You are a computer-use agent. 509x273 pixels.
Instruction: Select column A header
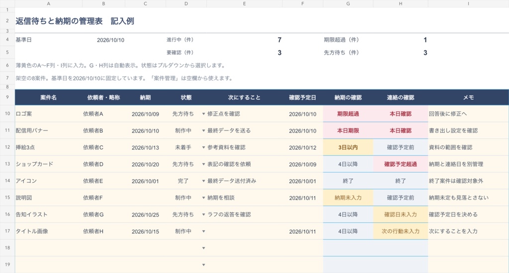point(48,3)
